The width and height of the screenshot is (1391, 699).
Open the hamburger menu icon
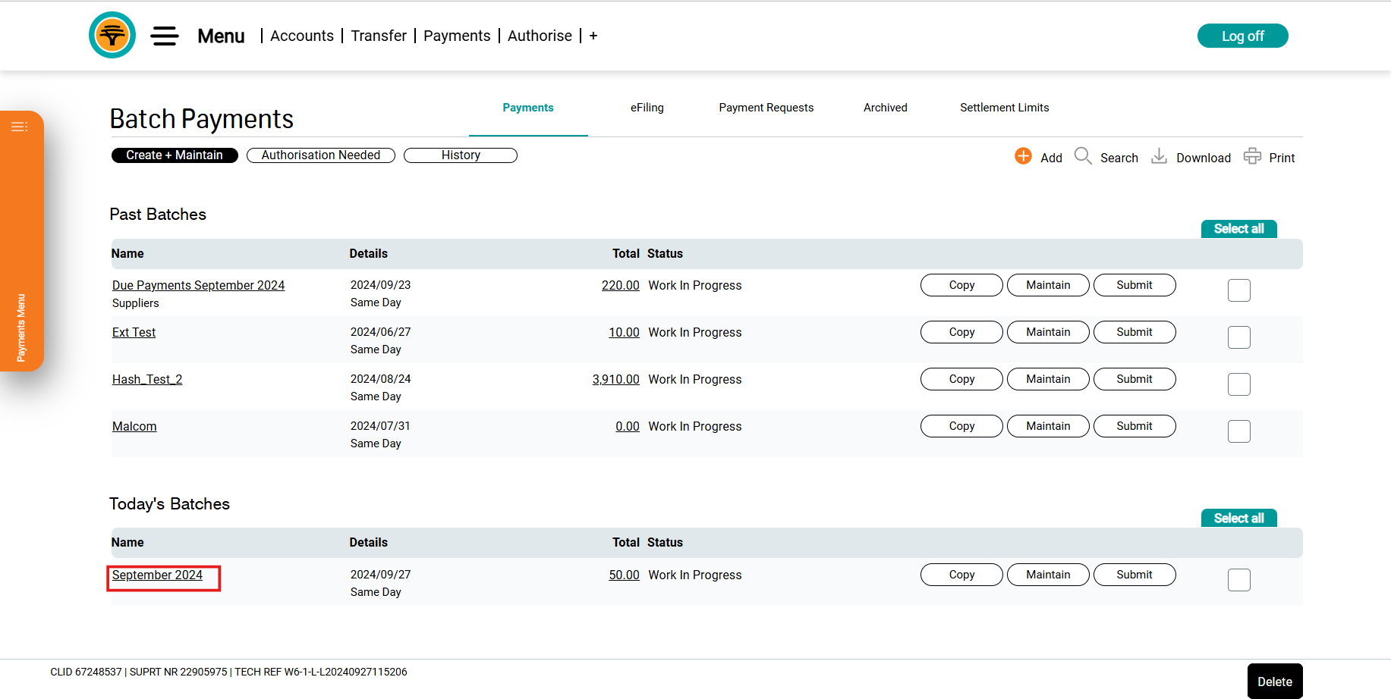pyautogui.click(x=165, y=36)
